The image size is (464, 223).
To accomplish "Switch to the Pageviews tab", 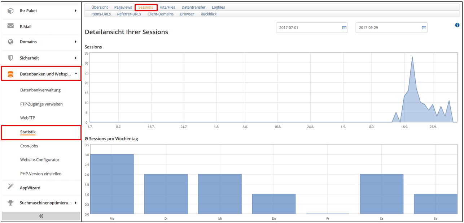I will click(x=123, y=7).
